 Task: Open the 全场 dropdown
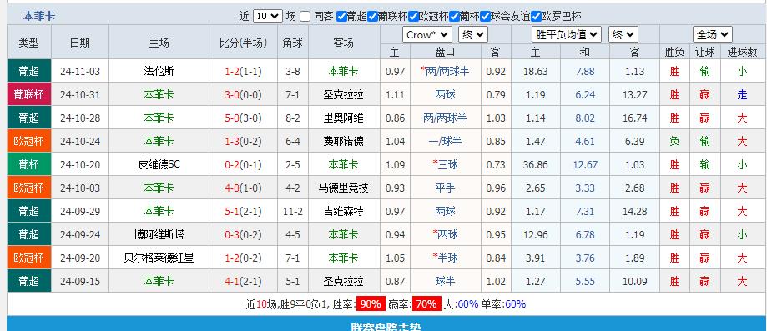click(713, 35)
